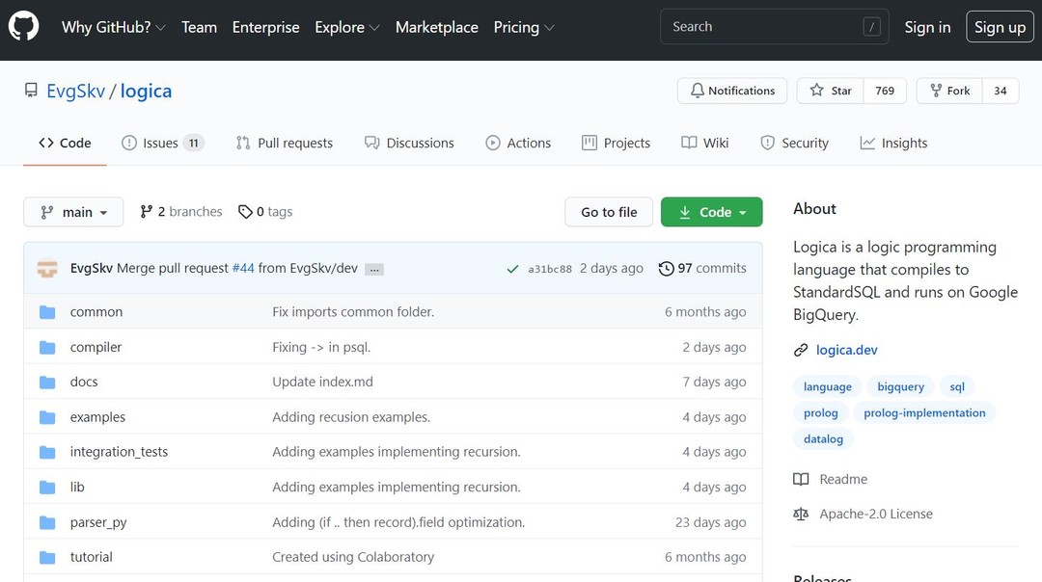Click the sql topic tag
Image resolution: width=1042 pixels, height=582 pixels.
click(x=957, y=386)
